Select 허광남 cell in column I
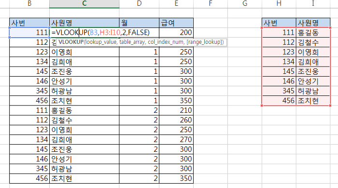Viewport: 338px width, 188px height. (313, 91)
